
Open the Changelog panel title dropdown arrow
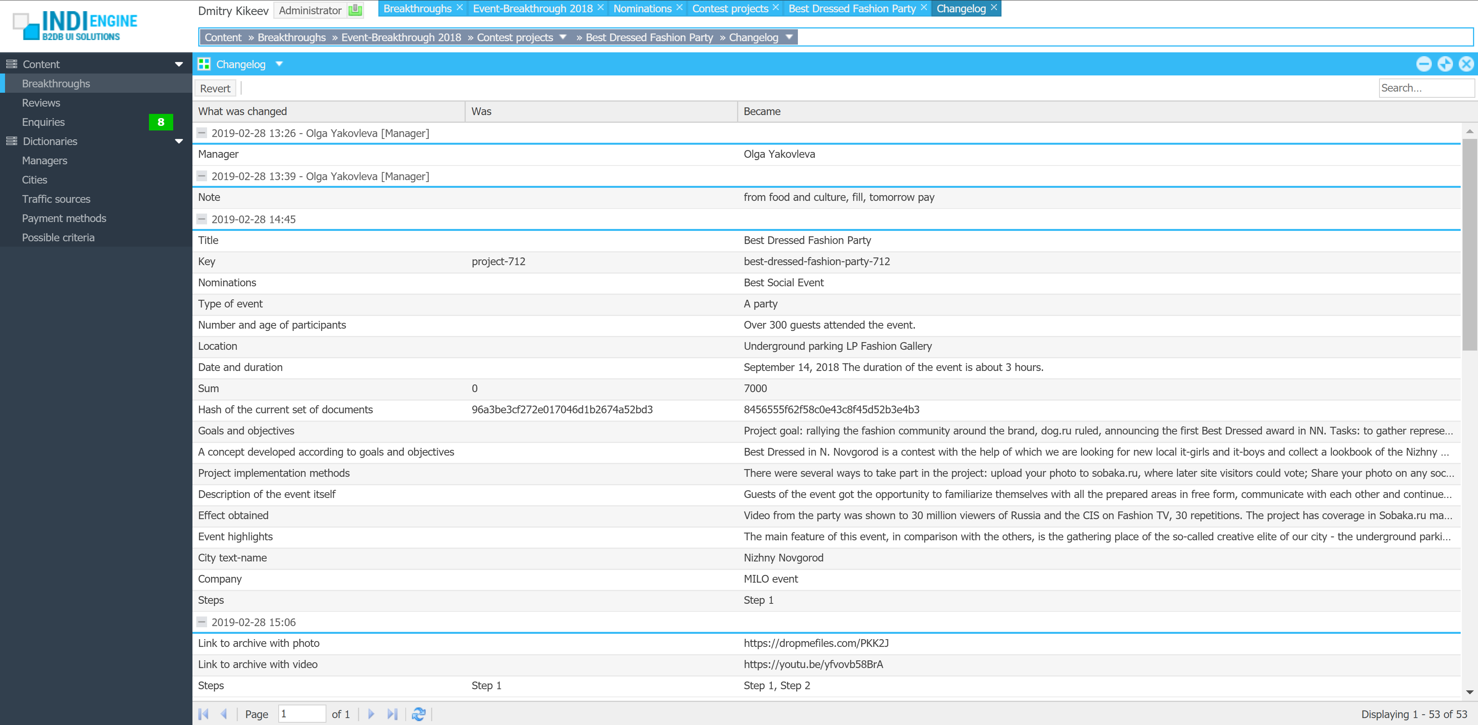[x=279, y=63]
